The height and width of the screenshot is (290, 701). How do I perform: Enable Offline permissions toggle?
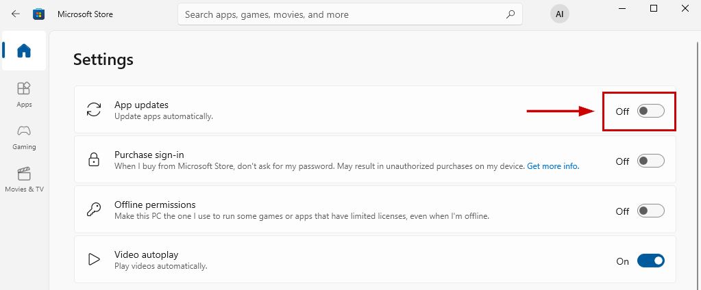[x=650, y=211]
